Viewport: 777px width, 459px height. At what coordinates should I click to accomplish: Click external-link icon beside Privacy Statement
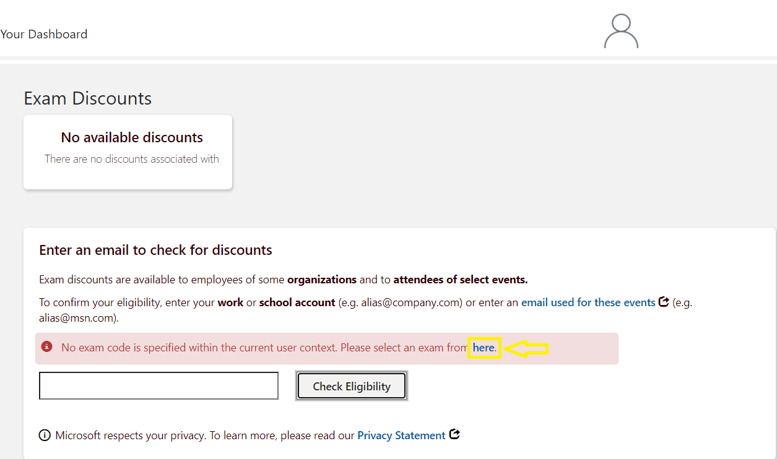[454, 434]
